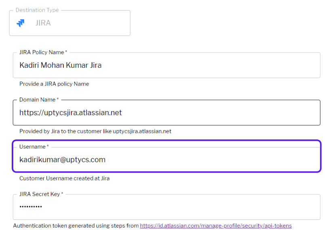The image size is (325, 230).
Task: Click the 'Kadiri Mohan Kumar Jira' text
Action: [61, 65]
